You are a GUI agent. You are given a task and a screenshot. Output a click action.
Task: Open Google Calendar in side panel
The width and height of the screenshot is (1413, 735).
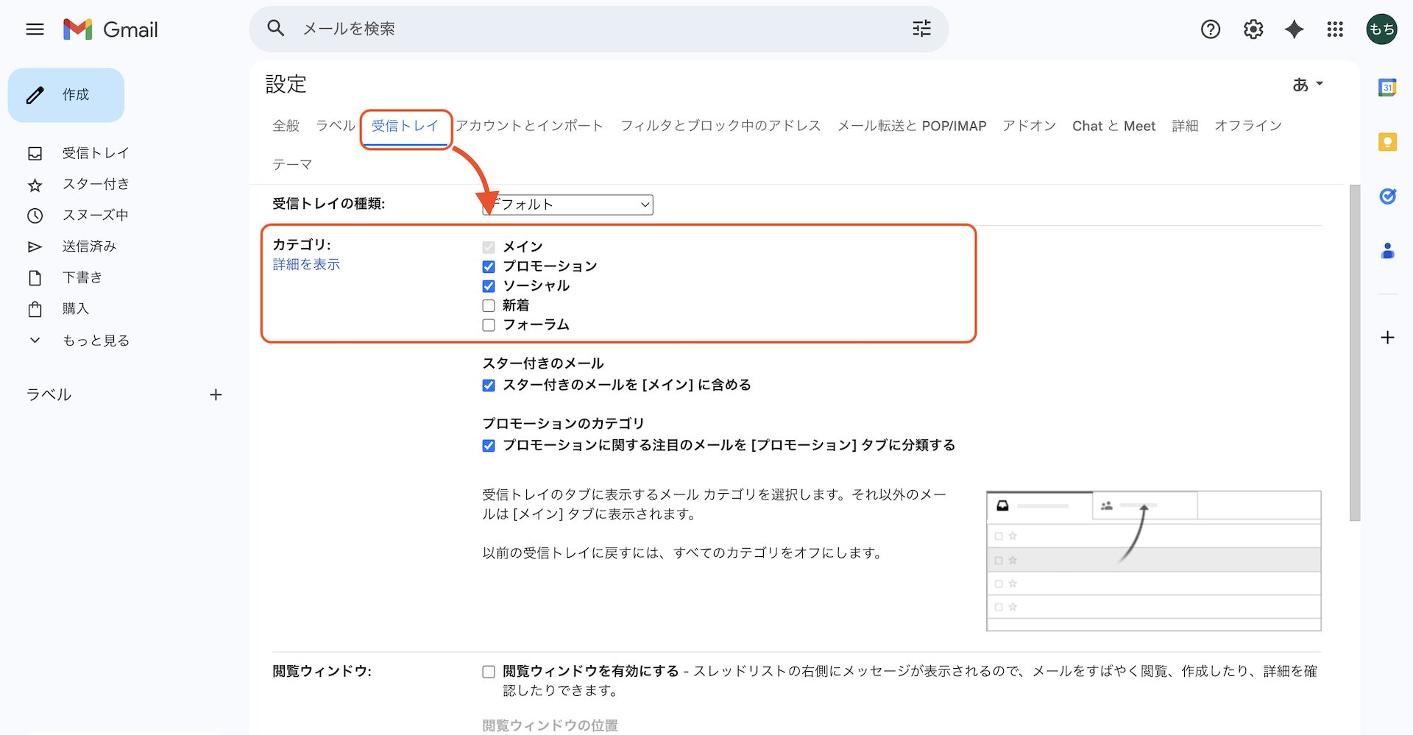coord(1387,88)
